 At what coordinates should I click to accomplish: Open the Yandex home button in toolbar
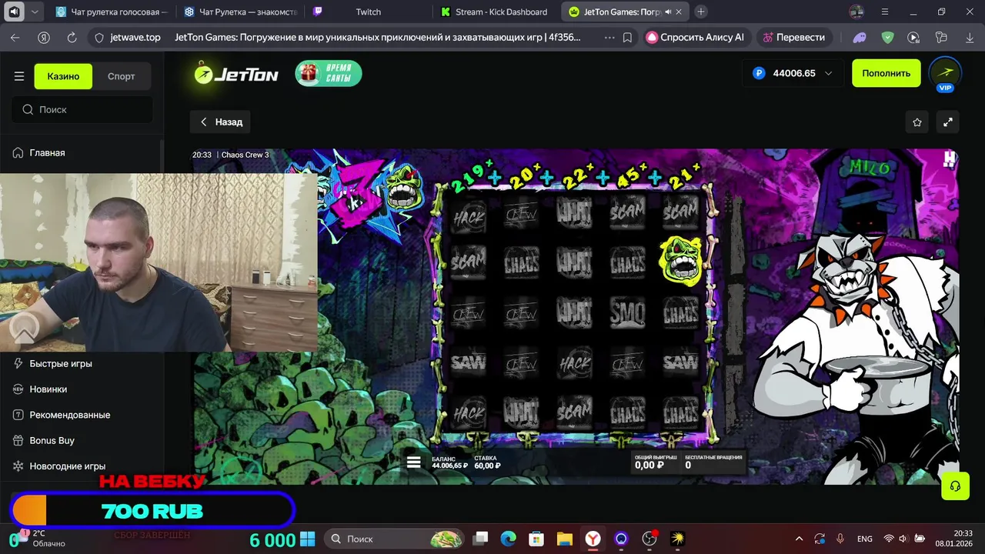tap(44, 37)
